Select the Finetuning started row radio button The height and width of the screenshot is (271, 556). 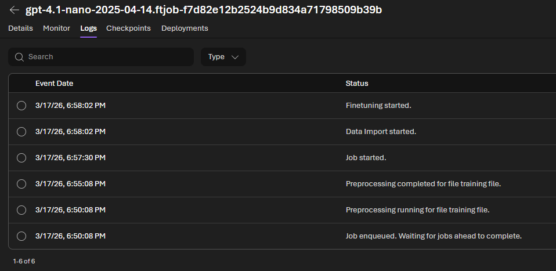(x=21, y=106)
